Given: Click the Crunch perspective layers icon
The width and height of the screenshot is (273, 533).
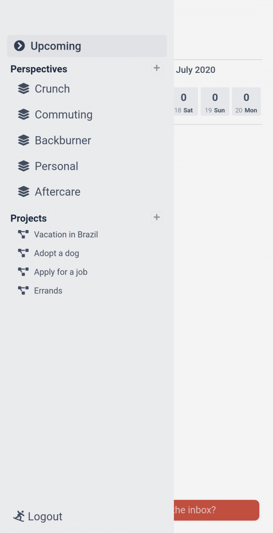Looking at the screenshot, I should tap(24, 89).
